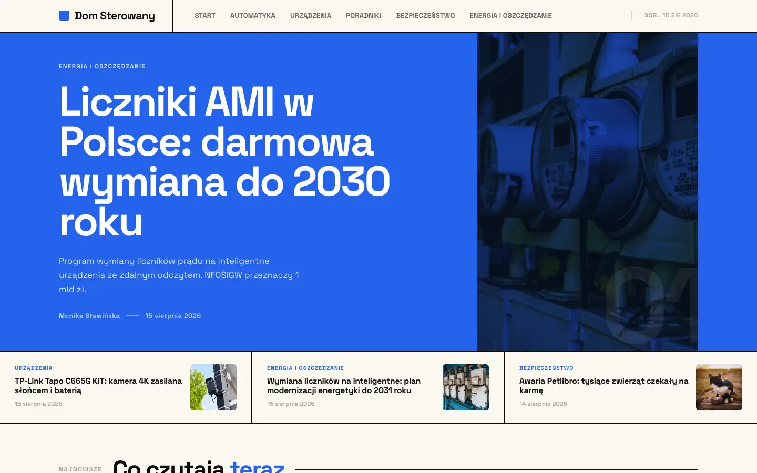Click the date under the Wymiana liczników article
Viewport: 757px width, 473px height.
[x=291, y=404]
